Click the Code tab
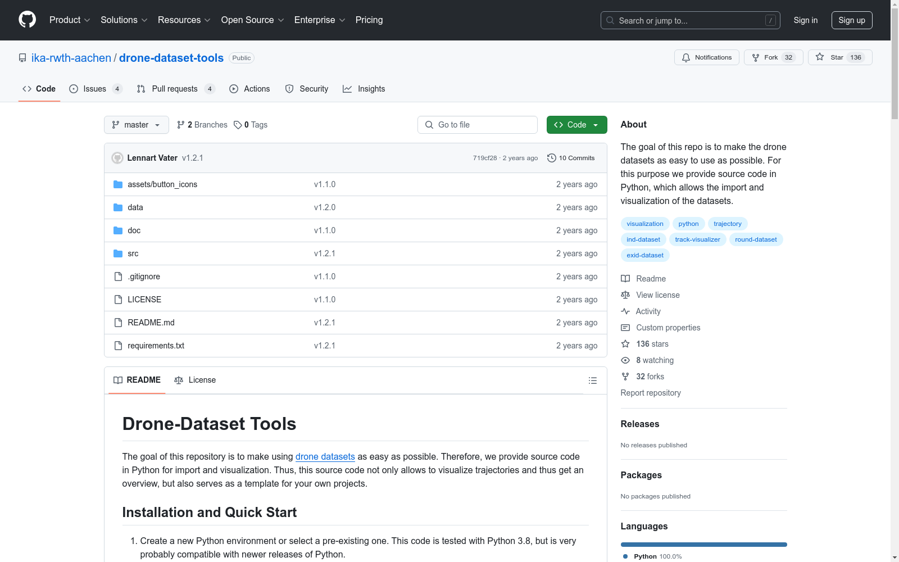Screen dimensions: 899x562 tap(39, 89)
